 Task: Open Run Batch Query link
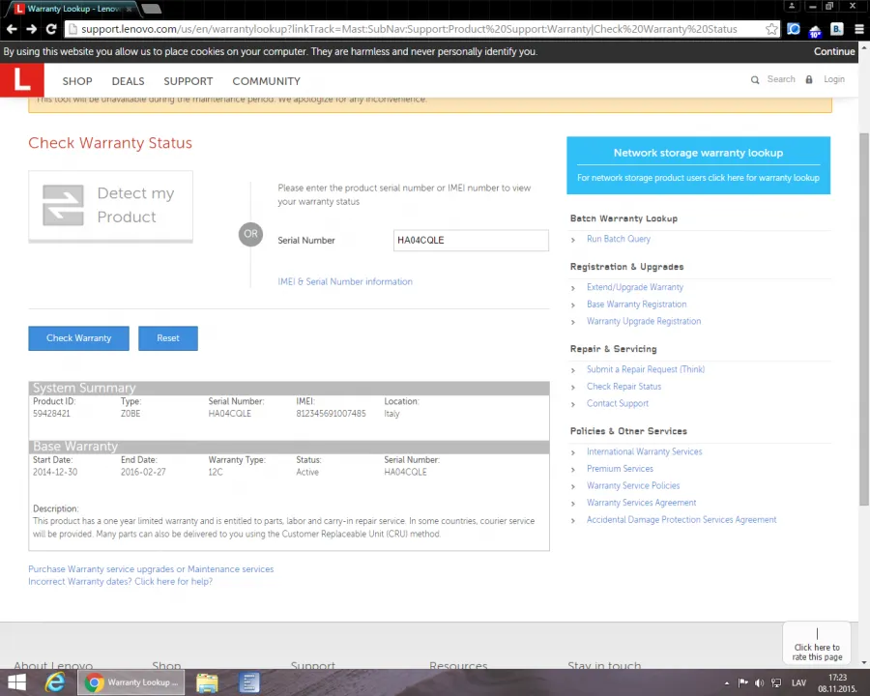coord(618,239)
